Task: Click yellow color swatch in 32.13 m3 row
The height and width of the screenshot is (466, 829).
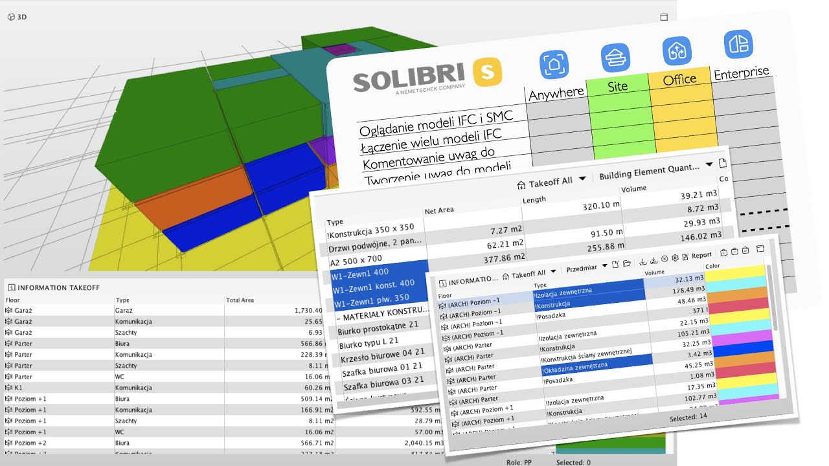Action: coord(734,272)
